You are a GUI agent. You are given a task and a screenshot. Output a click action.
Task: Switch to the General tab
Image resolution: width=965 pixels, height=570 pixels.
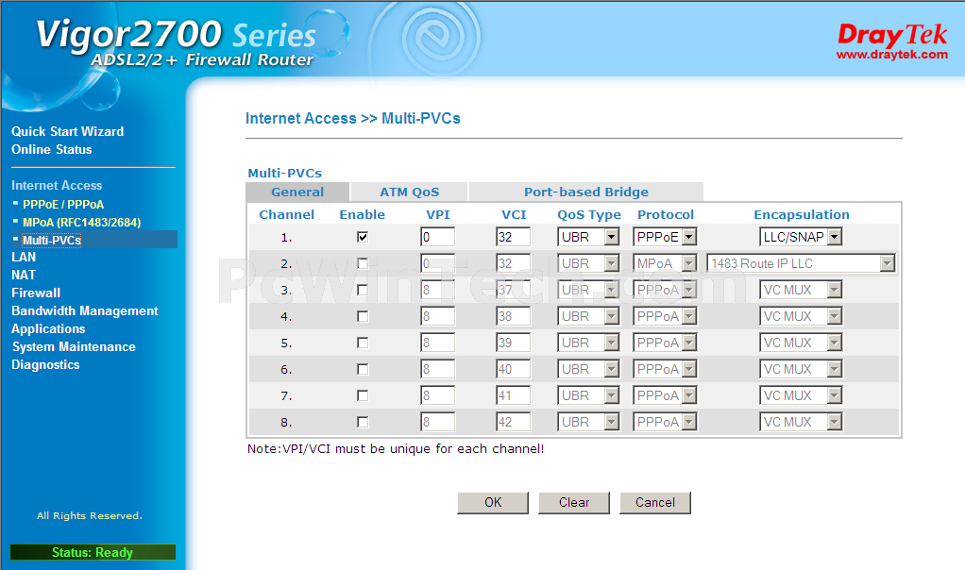297,192
